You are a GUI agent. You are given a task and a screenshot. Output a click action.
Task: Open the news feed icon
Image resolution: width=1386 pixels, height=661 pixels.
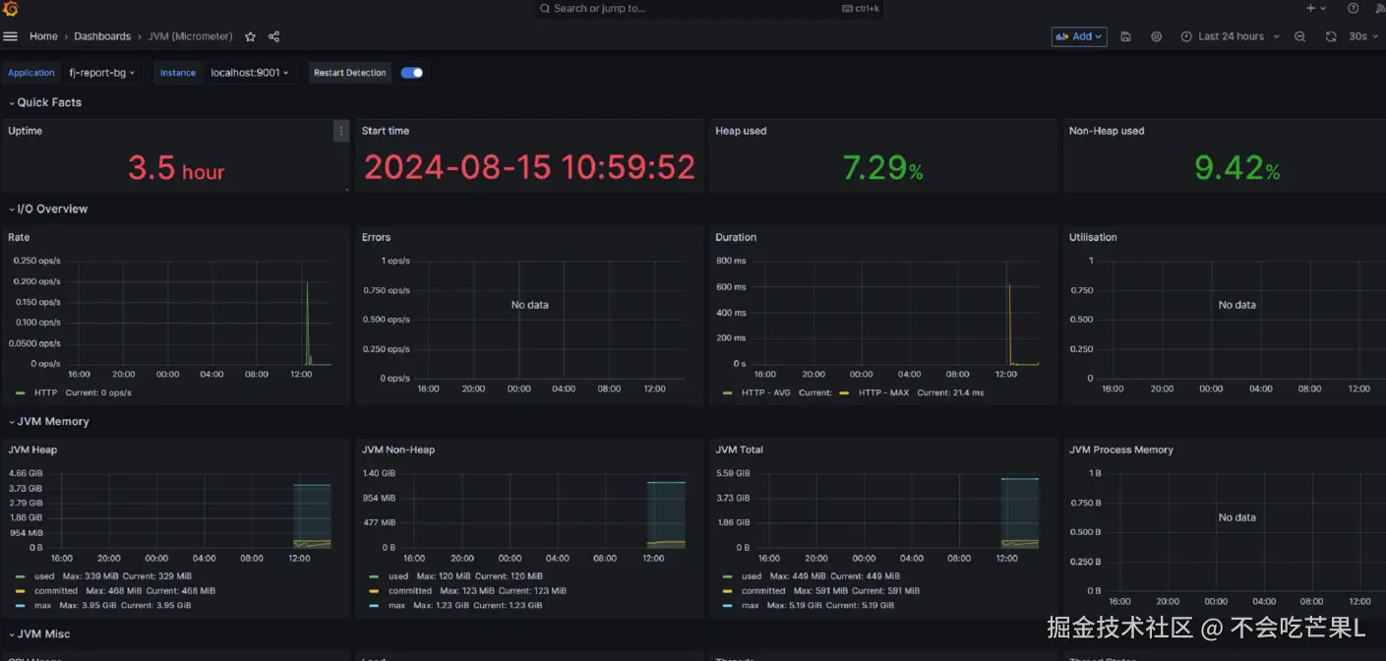[1379, 8]
